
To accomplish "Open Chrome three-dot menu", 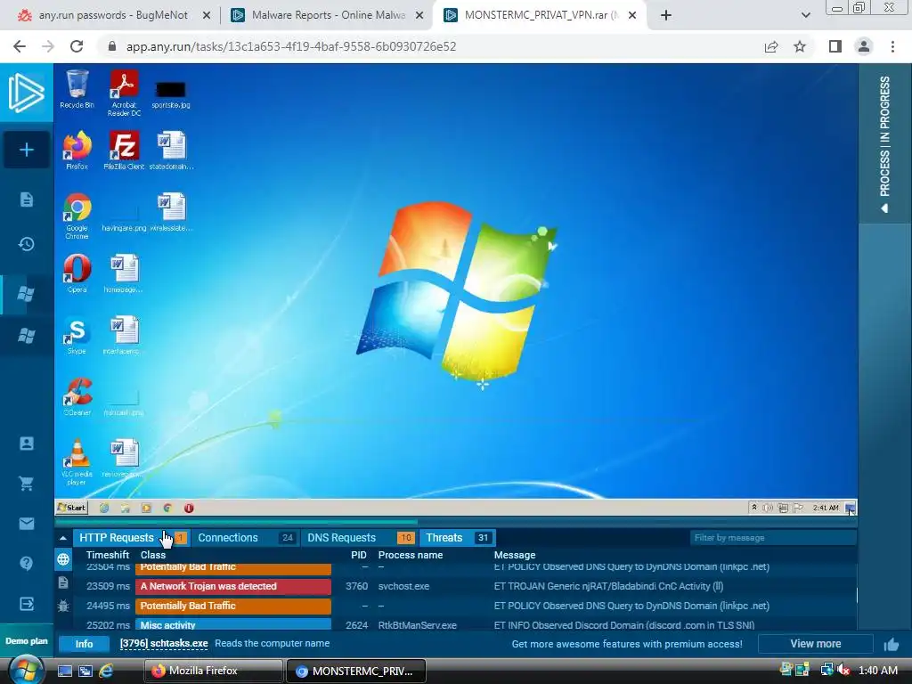I will tap(892, 46).
